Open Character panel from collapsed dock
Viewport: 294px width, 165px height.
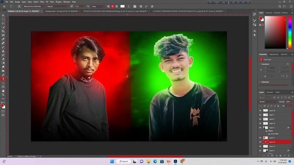pyautogui.click(x=254, y=31)
